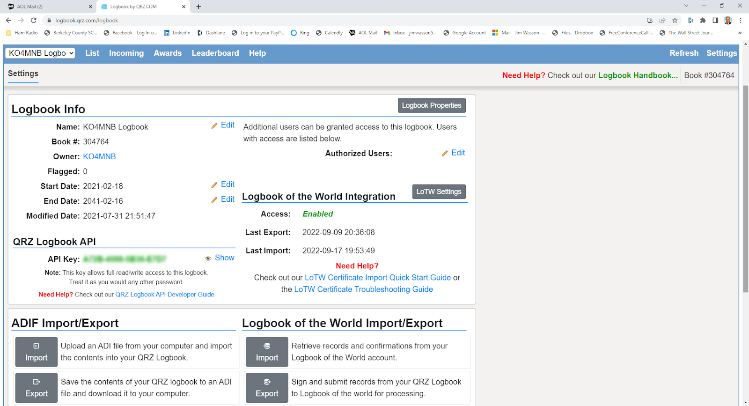Toggle the browser side panel icon

tap(715, 20)
